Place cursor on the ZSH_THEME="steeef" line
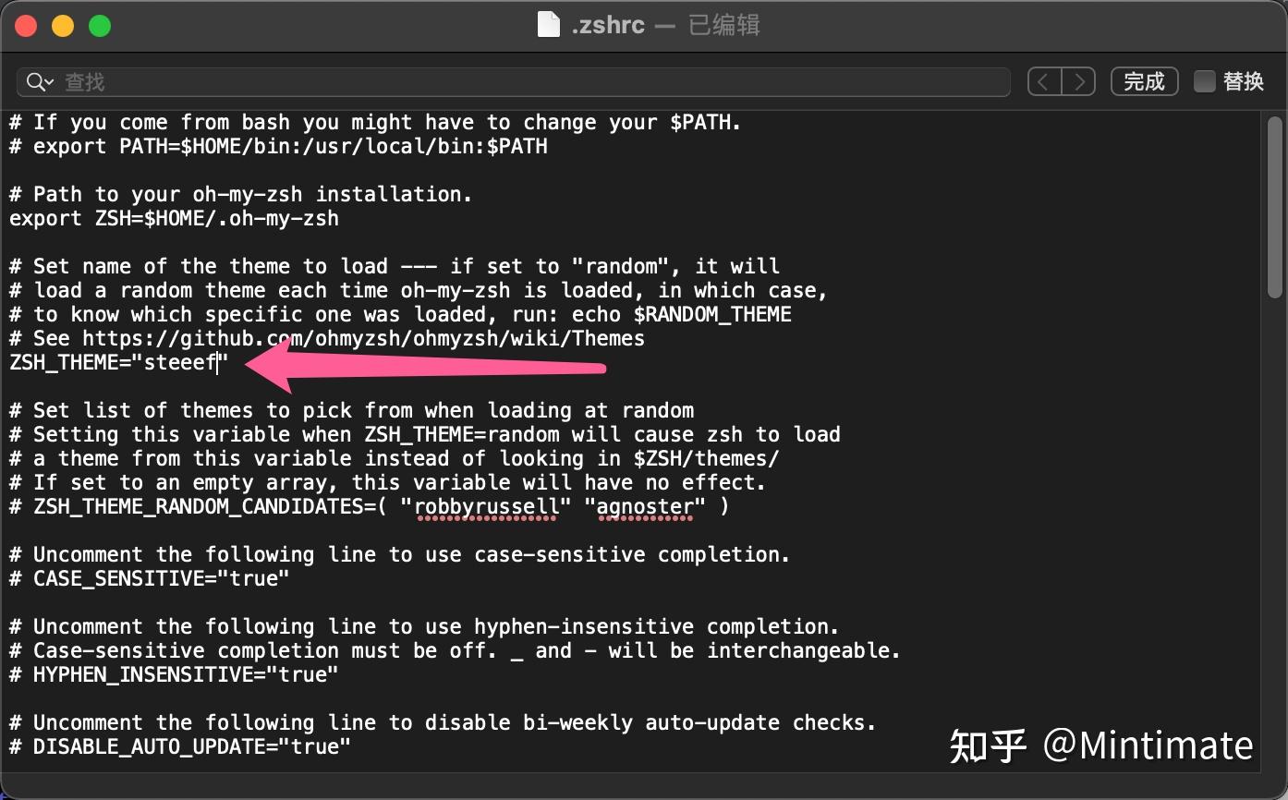 [115, 362]
